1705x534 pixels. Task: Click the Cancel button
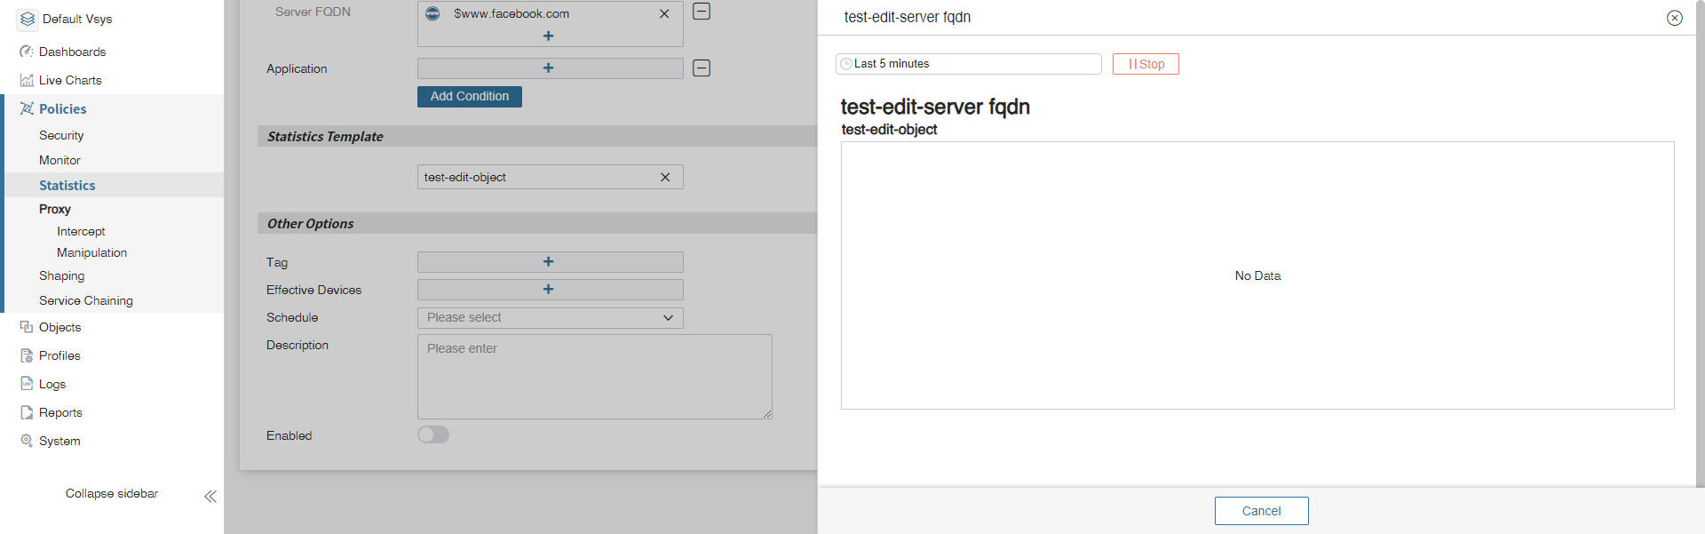tap(1261, 511)
